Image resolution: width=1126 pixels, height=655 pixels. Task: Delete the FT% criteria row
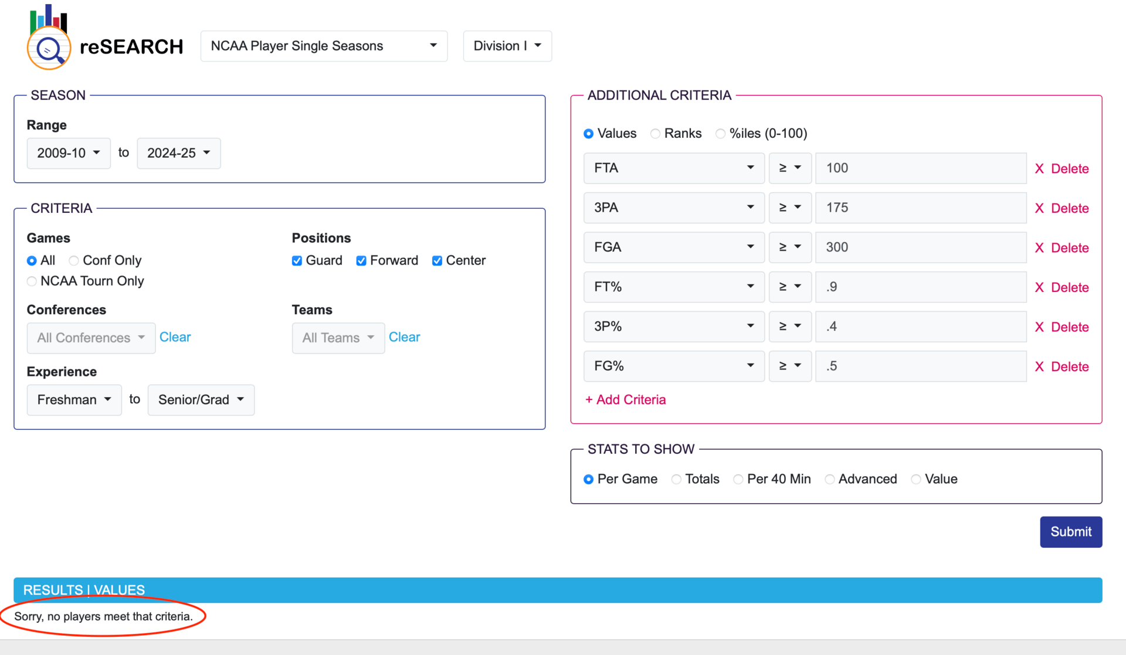click(x=1061, y=287)
